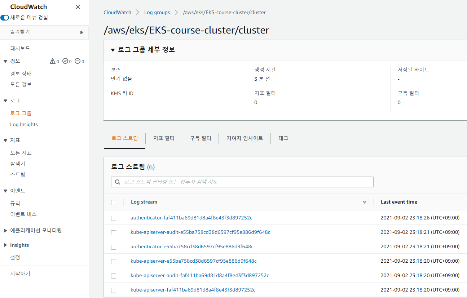
Task: Expand the 즐겨찾기 arrow
Action: pos(82,32)
